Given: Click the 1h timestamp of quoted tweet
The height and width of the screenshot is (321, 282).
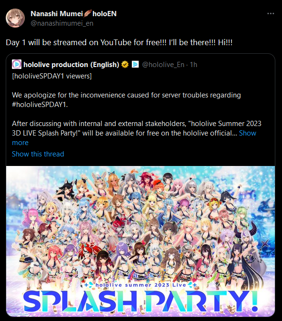Looking at the screenshot, I should [x=193, y=65].
